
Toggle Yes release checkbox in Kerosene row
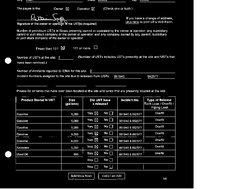pyautogui.click(x=96, y=147)
